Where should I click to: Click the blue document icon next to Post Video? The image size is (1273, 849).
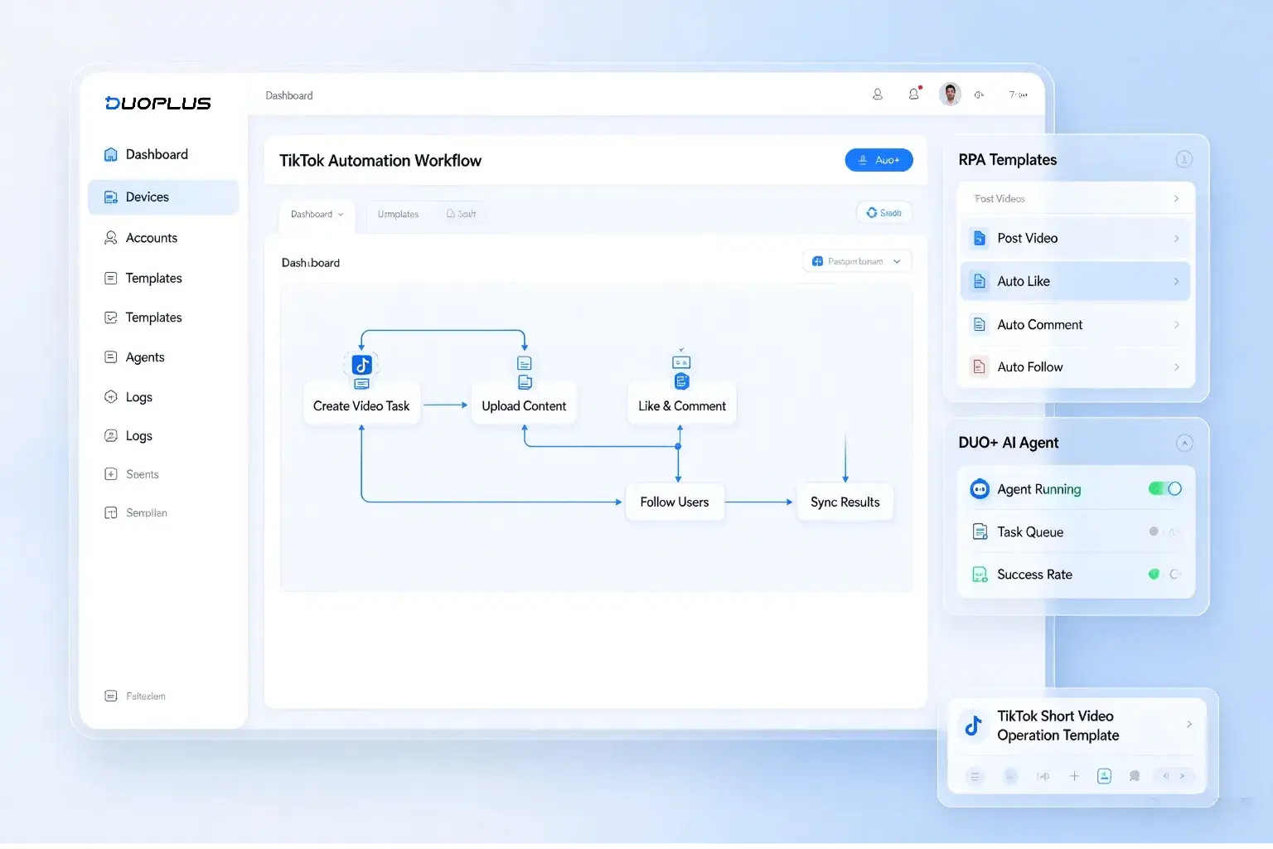tap(979, 239)
